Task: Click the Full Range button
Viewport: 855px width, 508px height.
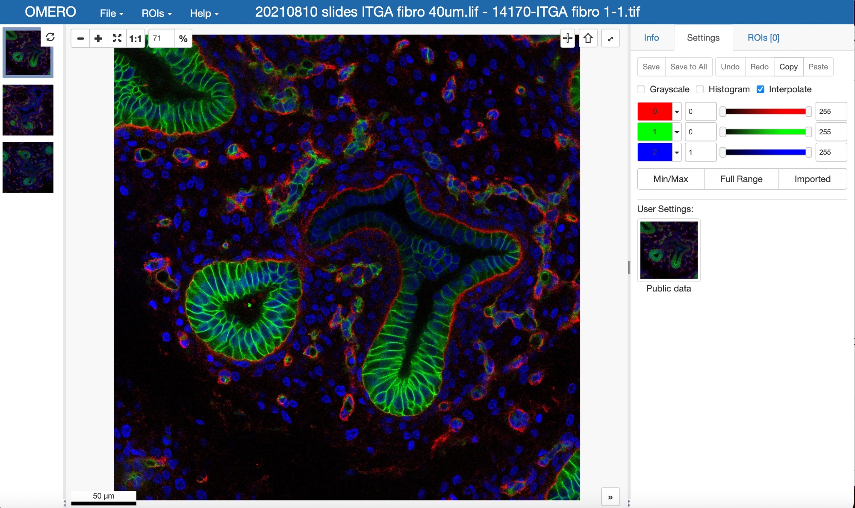Action: (x=741, y=179)
